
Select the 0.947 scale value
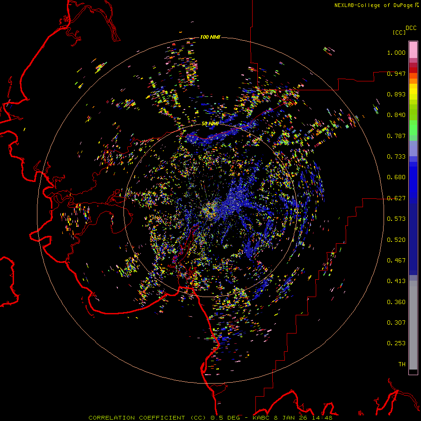pyautogui.click(x=396, y=73)
